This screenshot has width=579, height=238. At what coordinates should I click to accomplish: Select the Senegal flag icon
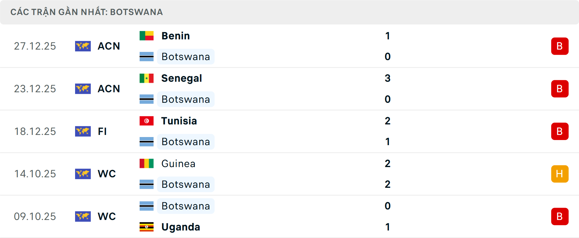[147, 78]
